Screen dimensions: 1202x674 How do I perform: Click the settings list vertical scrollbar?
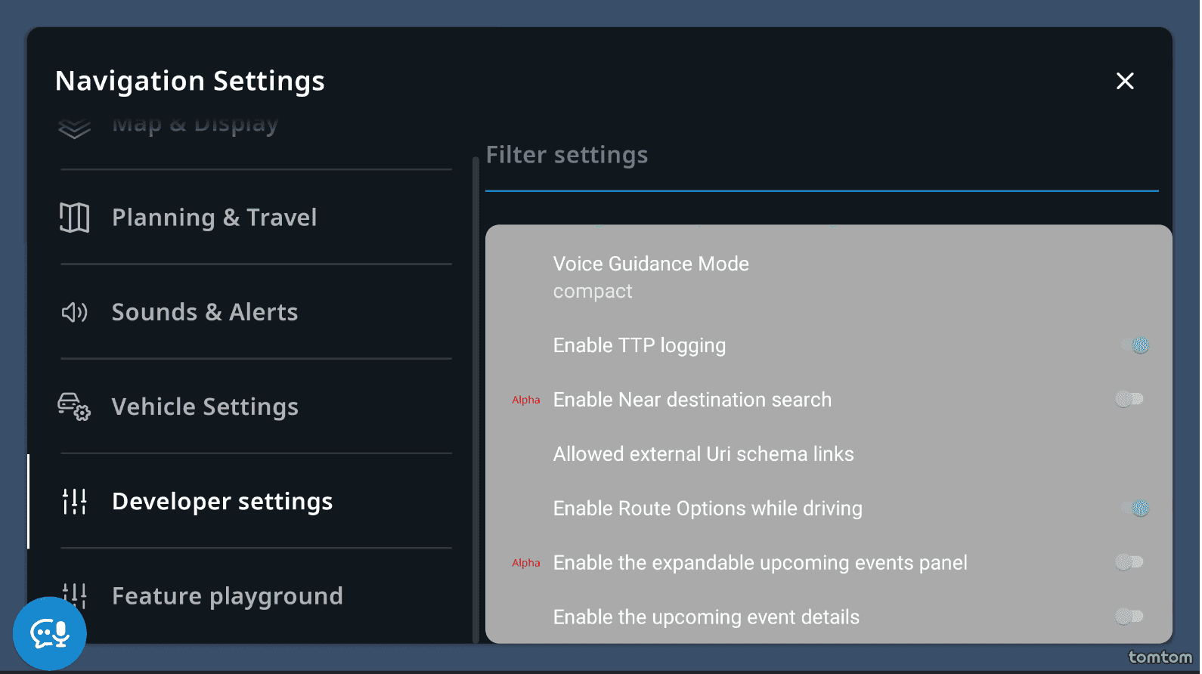coord(476,399)
